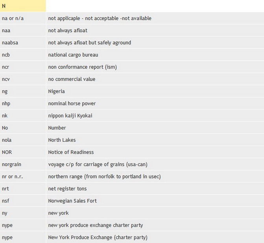This screenshot has width=264, height=243.
Task: Select the 'not always afloat' definition text
Action: pyautogui.click(x=68, y=31)
